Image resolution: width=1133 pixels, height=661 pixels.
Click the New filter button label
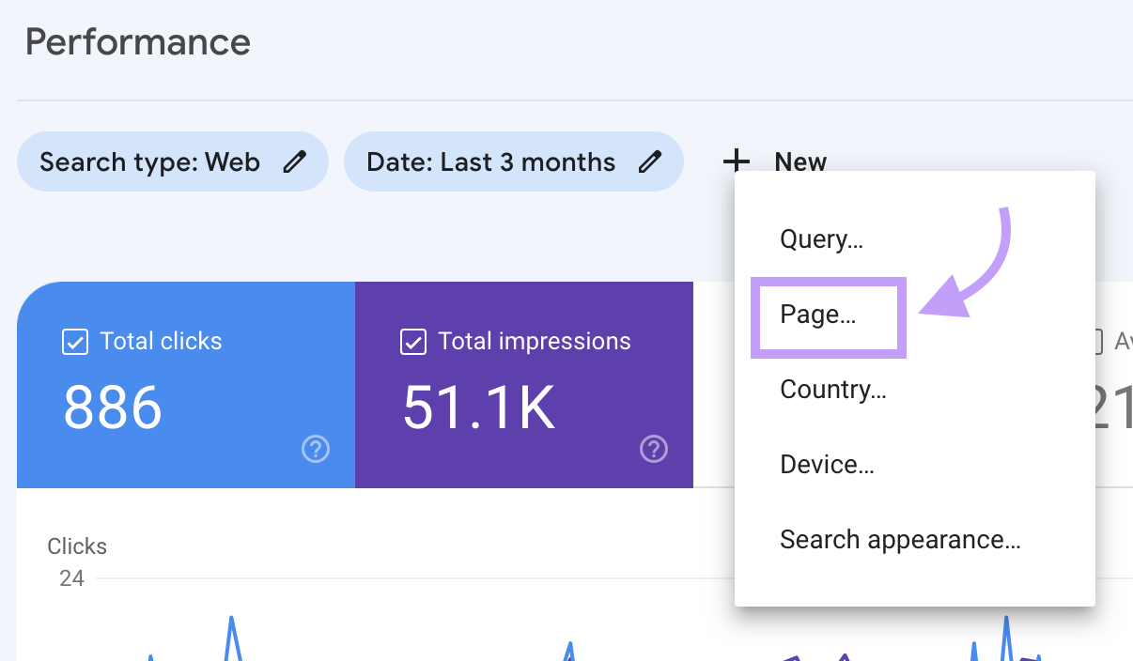800,162
